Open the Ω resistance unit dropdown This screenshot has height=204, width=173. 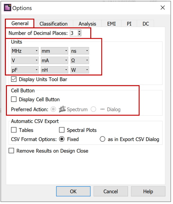pyautogui.click(x=80, y=61)
